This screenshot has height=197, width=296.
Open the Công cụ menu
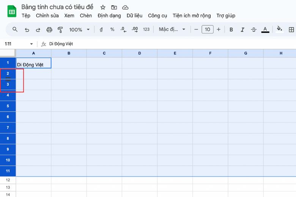tap(157, 16)
